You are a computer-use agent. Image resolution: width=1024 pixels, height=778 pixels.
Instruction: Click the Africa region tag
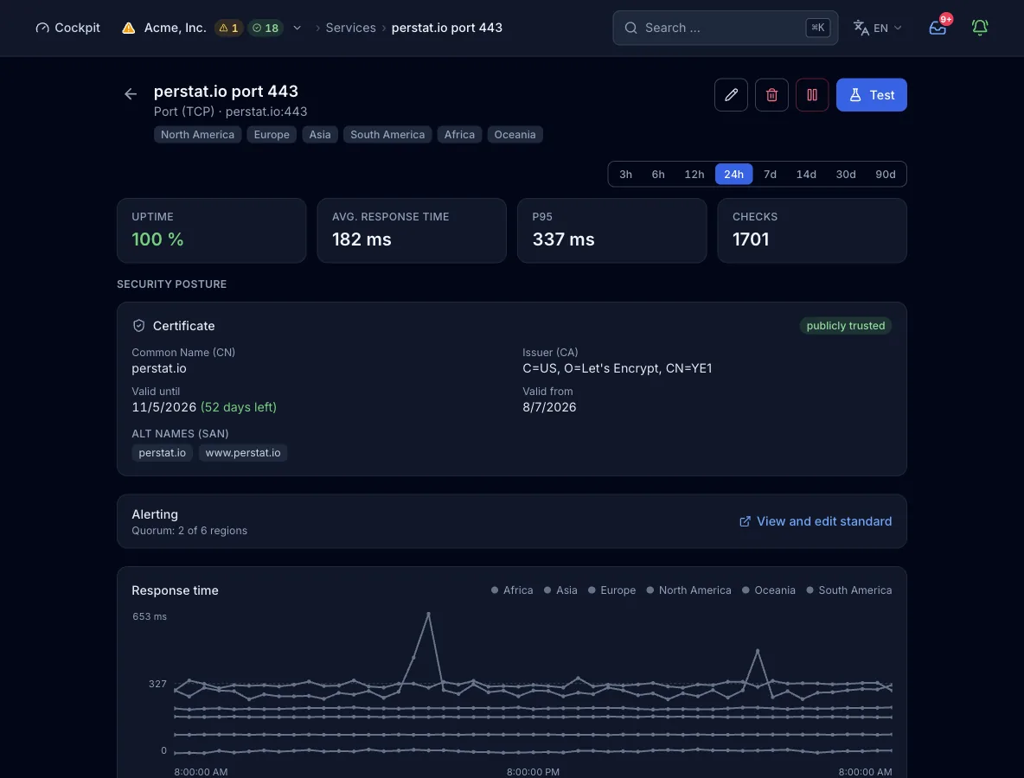pyautogui.click(x=459, y=135)
